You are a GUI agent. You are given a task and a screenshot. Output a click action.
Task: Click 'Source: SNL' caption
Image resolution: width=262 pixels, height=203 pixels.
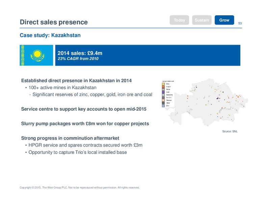pos(230,131)
